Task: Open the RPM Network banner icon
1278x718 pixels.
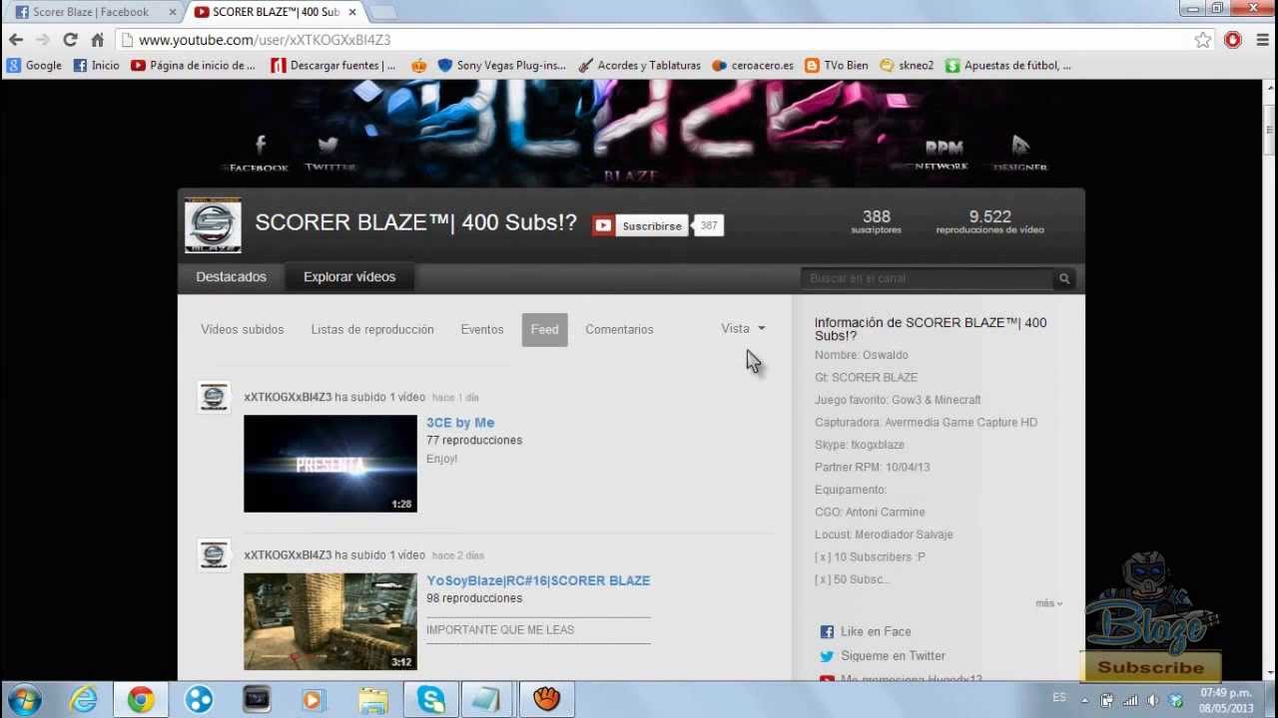Action: tap(942, 153)
